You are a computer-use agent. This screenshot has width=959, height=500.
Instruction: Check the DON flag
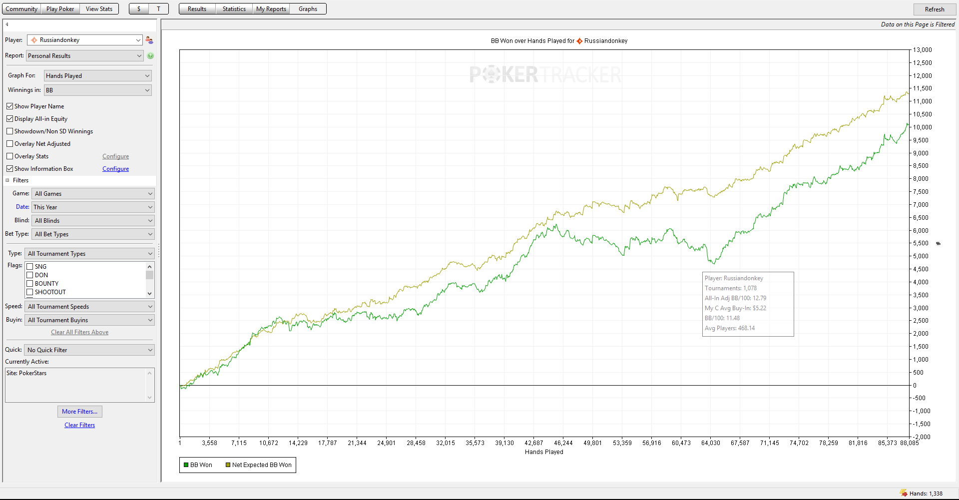(x=30, y=275)
